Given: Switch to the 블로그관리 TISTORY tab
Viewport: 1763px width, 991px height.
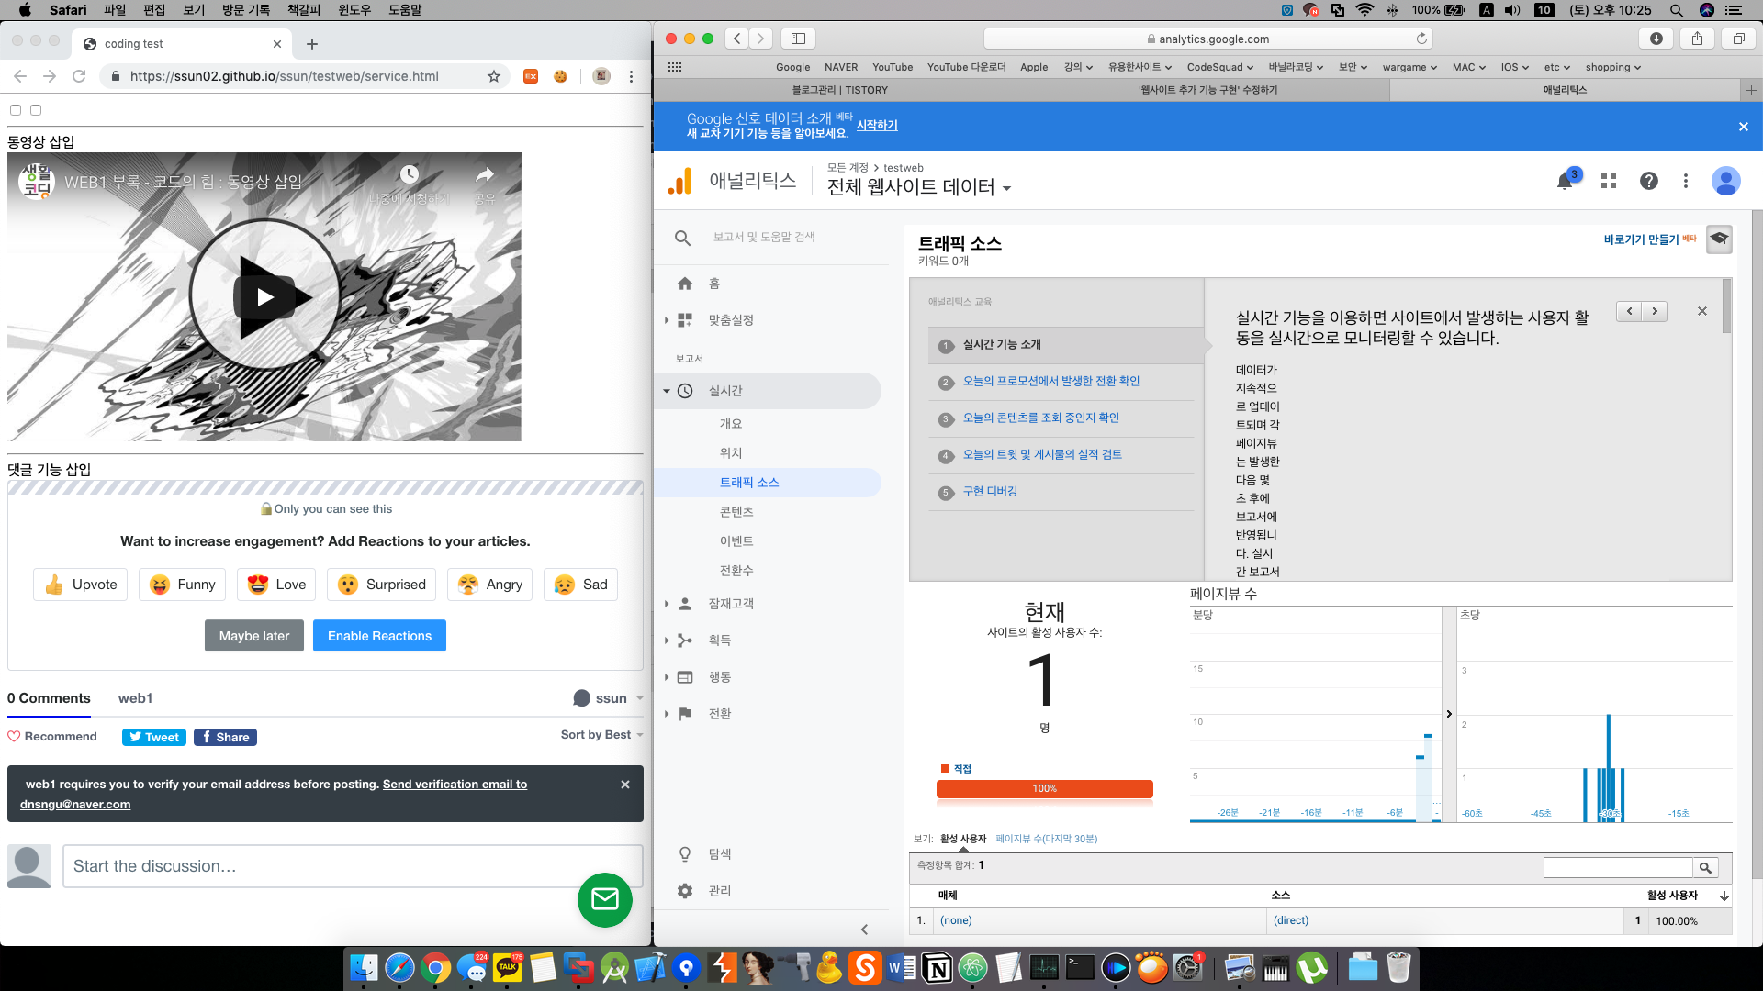Looking at the screenshot, I should tap(840, 90).
